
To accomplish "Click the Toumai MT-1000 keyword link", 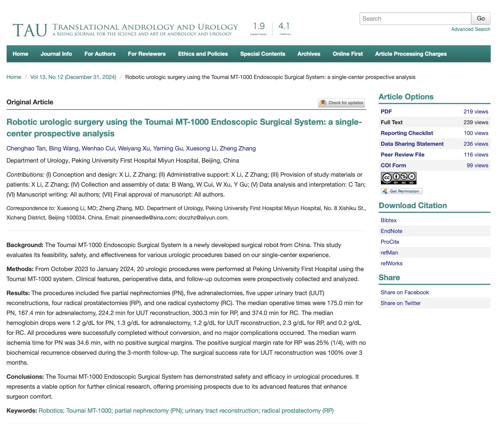I will (x=89, y=410).
